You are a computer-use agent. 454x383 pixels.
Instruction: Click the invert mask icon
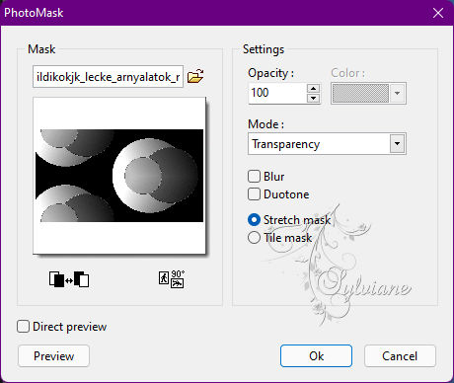69,279
